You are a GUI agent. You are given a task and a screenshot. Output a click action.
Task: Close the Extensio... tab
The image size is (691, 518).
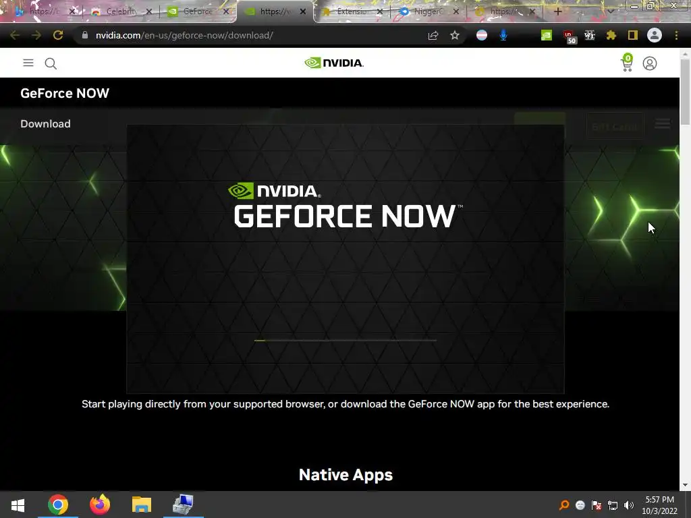[x=380, y=11]
